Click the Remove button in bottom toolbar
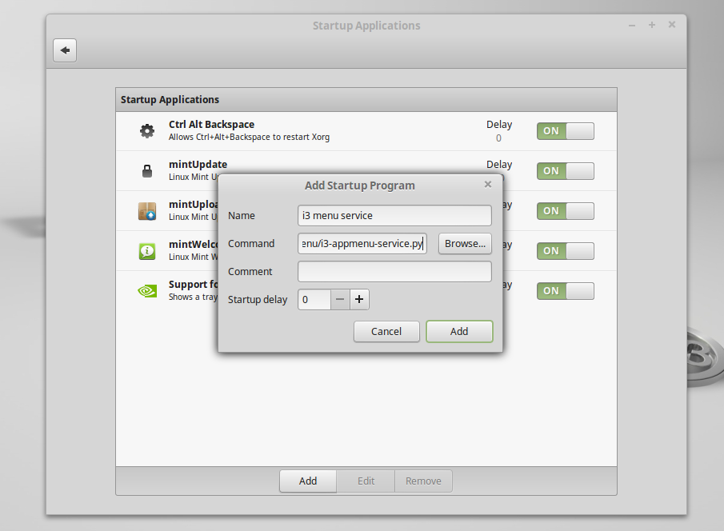Screen dimensions: 724x531 pos(423,481)
